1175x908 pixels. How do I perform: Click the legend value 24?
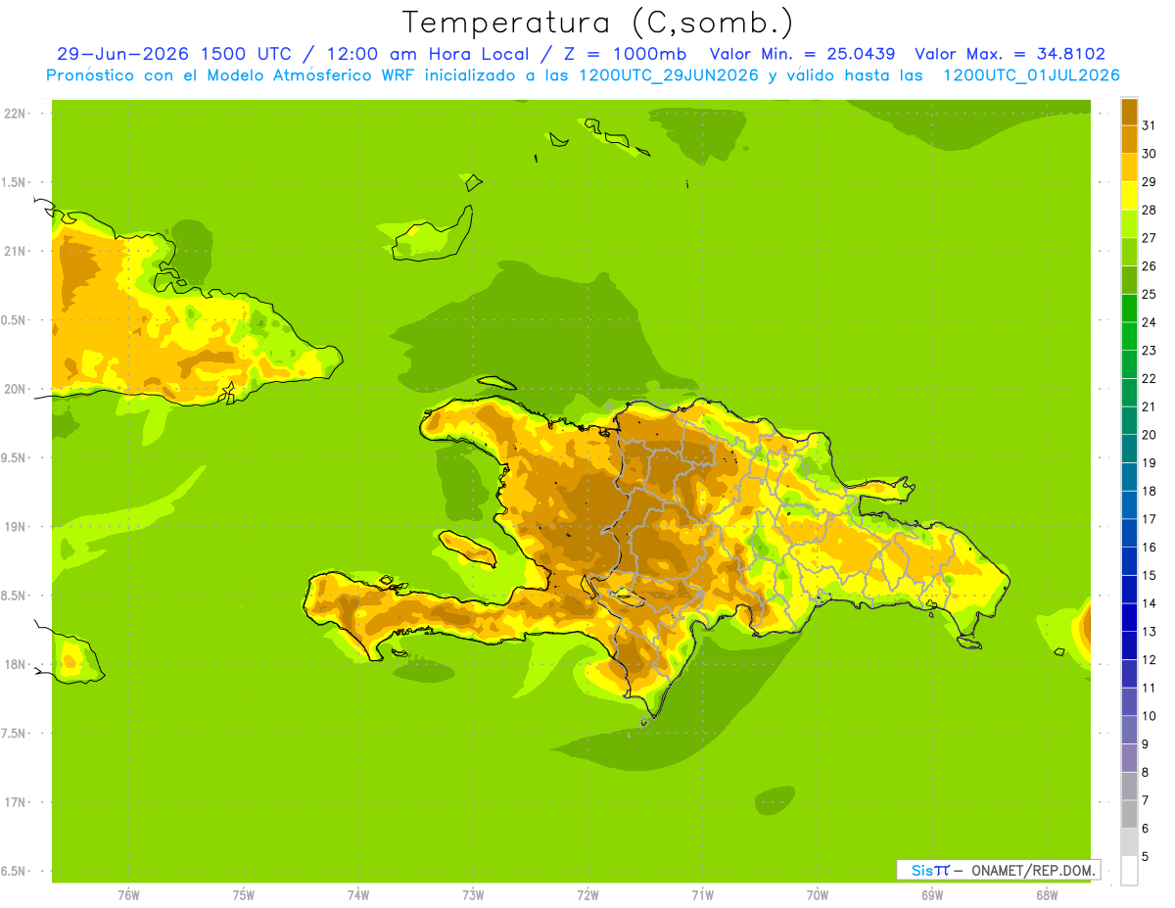(1149, 322)
